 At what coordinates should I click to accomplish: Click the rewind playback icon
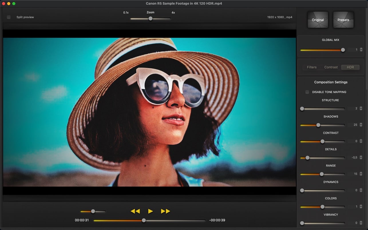(135, 211)
